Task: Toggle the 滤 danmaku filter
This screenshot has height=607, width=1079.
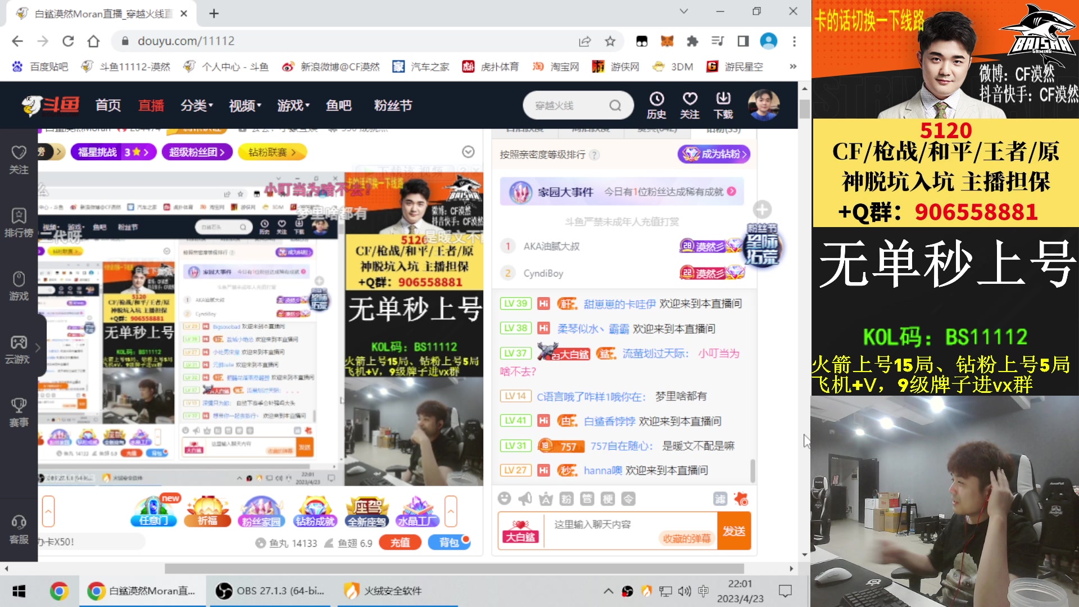Action: click(720, 499)
